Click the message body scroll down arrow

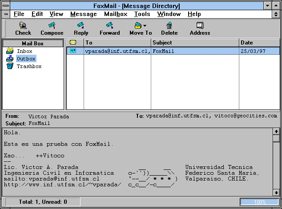(276, 193)
